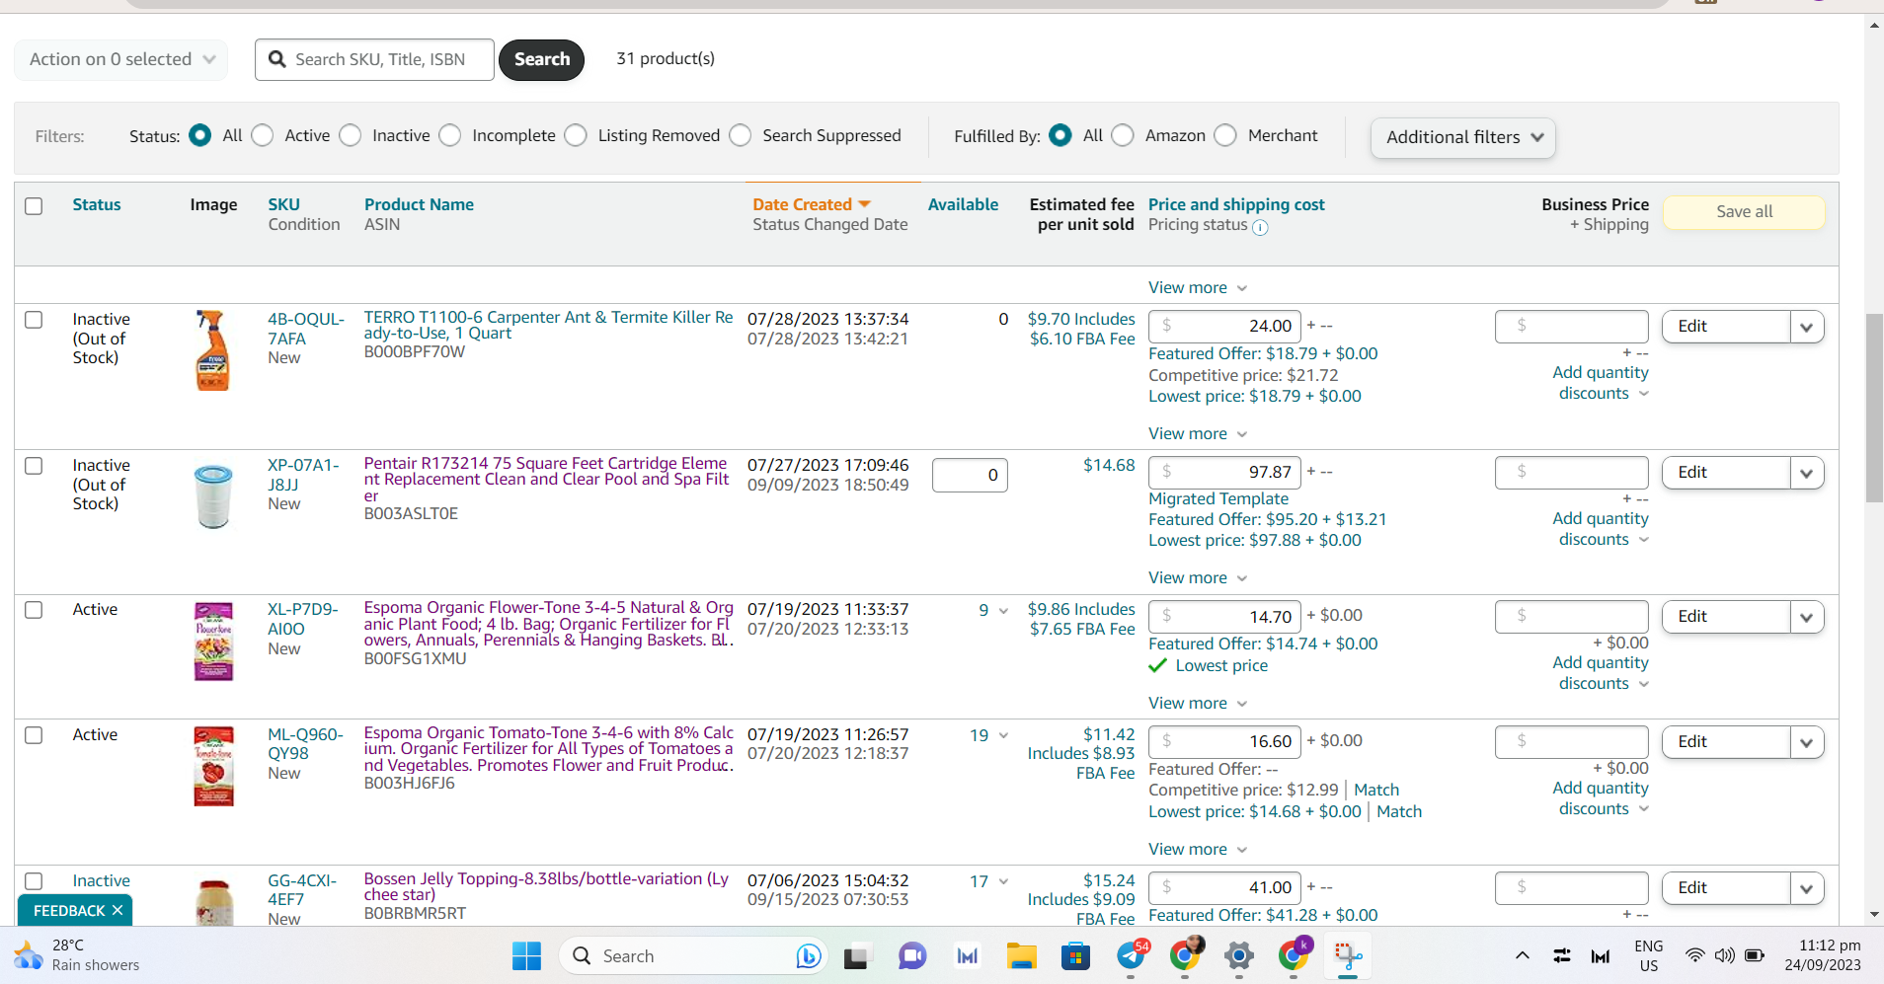Sort the table by Status column
The image size is (1884, 984).
(x=97, y=204)
